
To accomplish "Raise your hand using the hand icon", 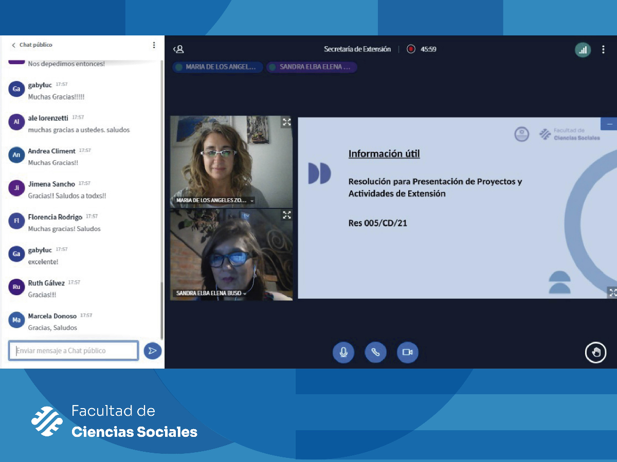I will pos(595,352).
